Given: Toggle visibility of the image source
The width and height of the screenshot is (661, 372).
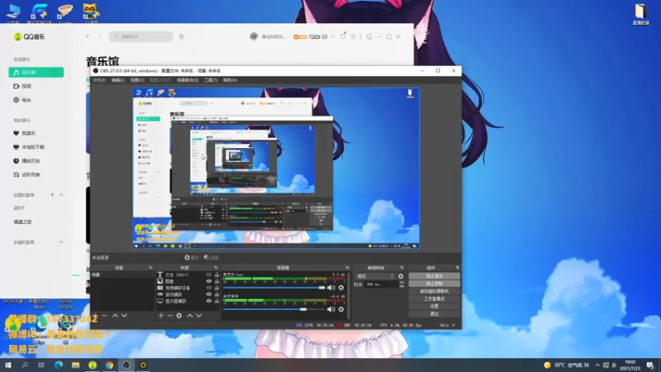Looking at the screenshot, I should [209, 281].
